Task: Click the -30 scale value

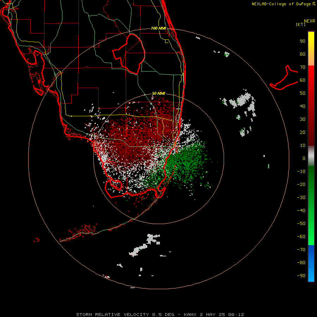Action: (x=301, y=198)
